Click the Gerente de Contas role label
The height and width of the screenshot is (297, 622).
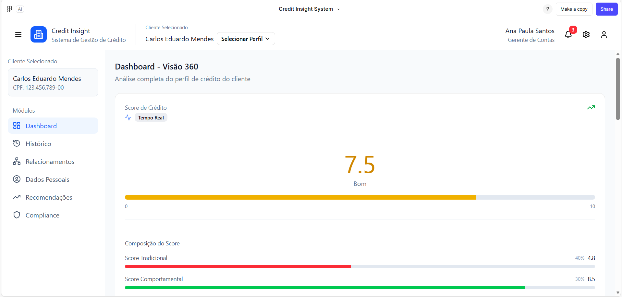click(x=531, y=40)
